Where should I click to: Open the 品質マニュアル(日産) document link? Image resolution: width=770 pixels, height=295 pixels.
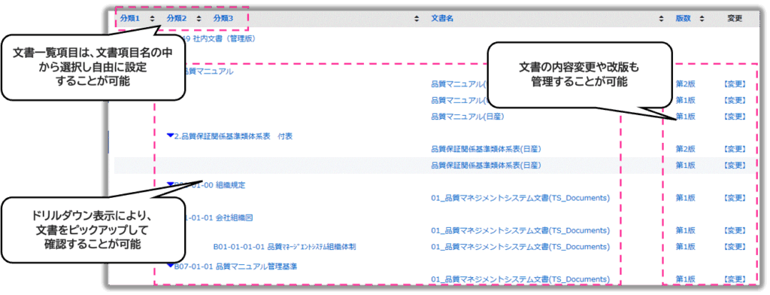tap(468, 117)
